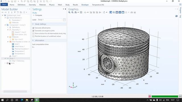Toggle wireframe rendering button in Graphics toolbar
The height and width of the screenshot is (102, 182).
click(x=117, y=12)
